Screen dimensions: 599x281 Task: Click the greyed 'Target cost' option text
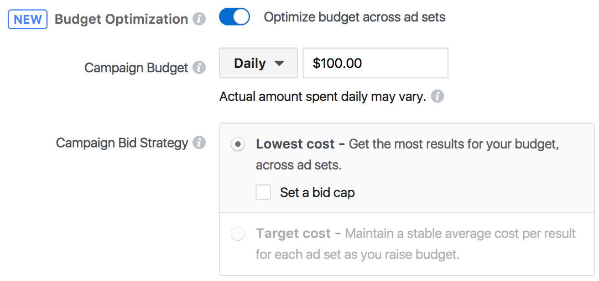tap(294, 234)
